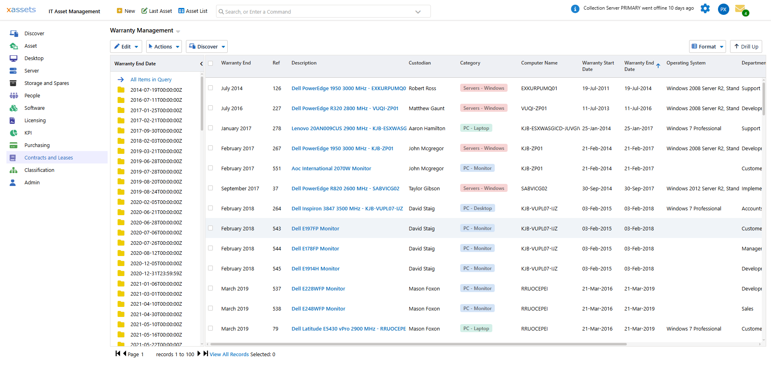Click the Asset List toolbar item
Image resolution: width=771 pixels, height=365 pixels.
pyautogui.click(x=193, y=11)
